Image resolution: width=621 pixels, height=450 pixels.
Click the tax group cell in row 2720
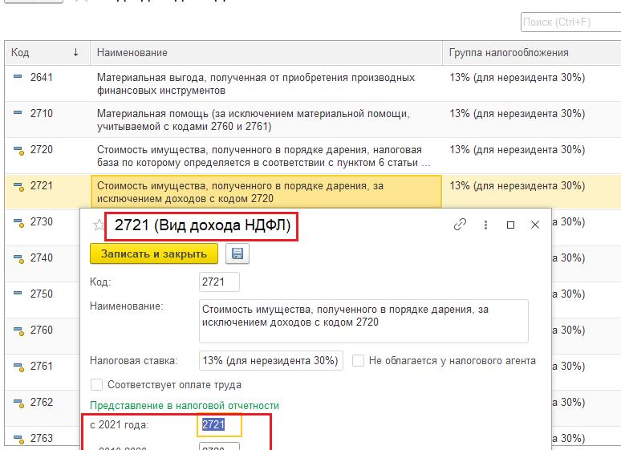coord(531,156)
